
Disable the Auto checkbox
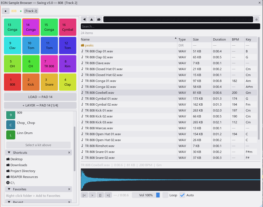(x=182, y=195)
